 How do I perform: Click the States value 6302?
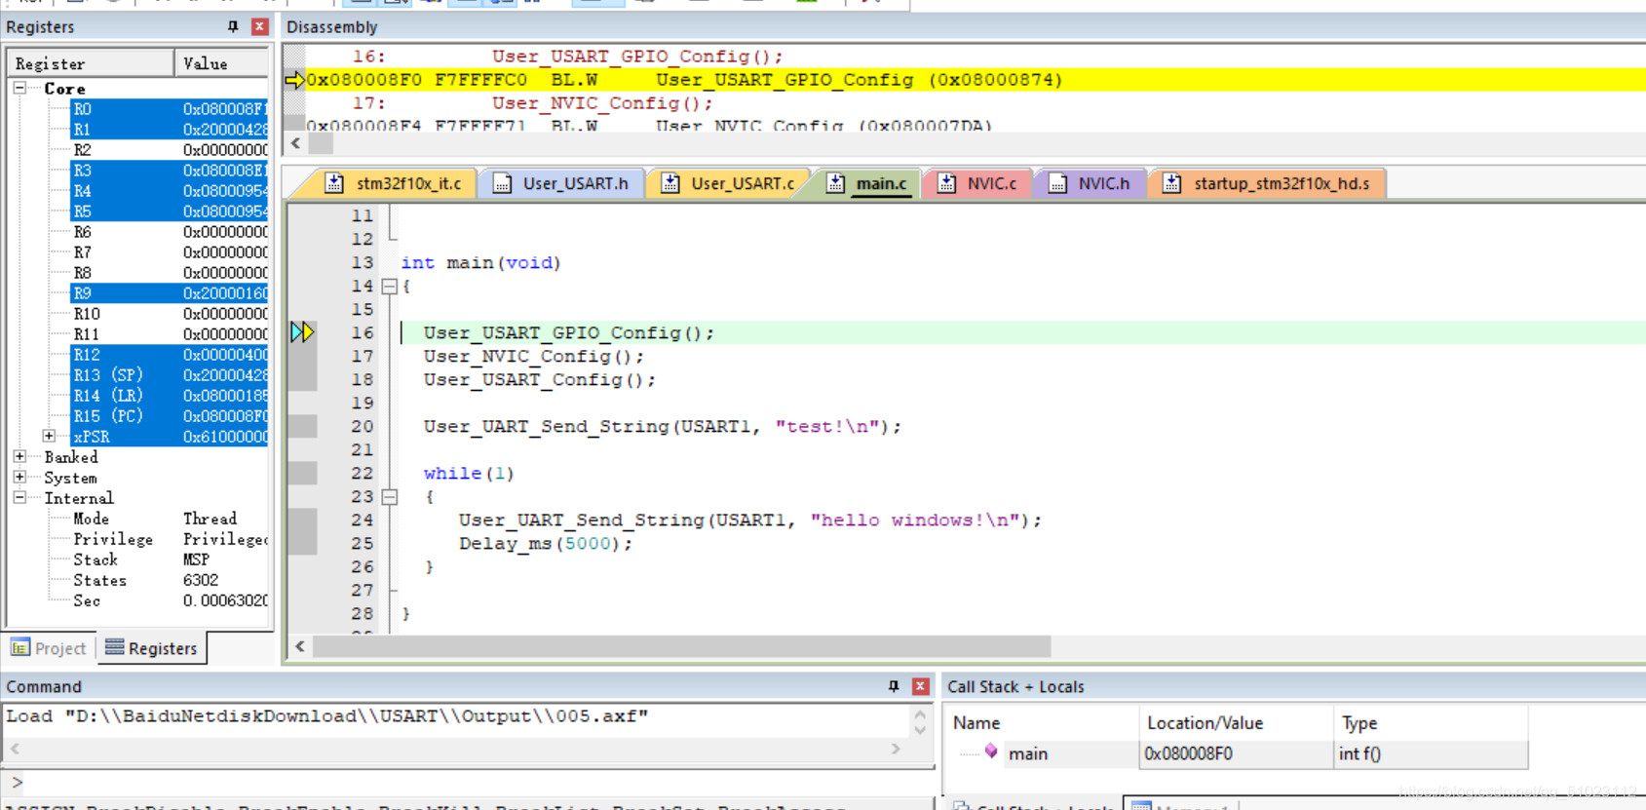(x=201, y=580)
